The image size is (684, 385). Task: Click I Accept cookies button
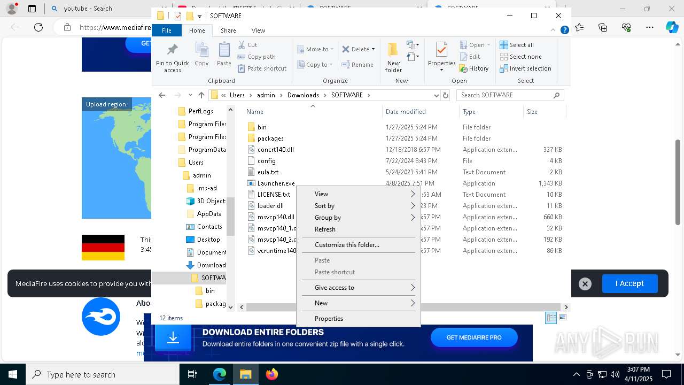629,283
